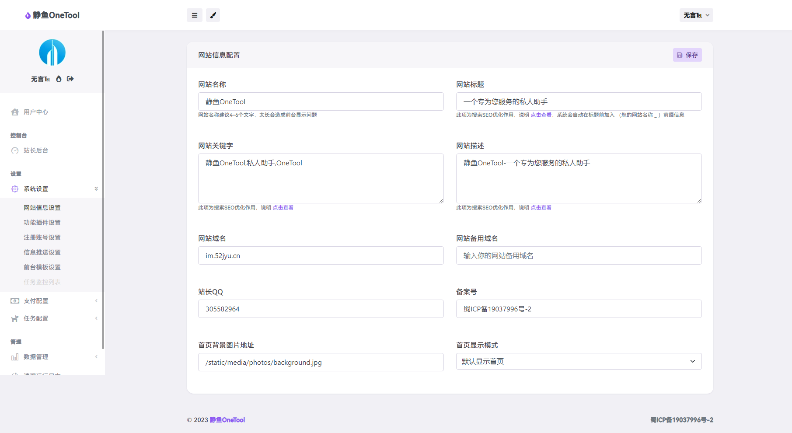792x433 pixels.
Task: Click the flame icon beside username
Action: 59,79
